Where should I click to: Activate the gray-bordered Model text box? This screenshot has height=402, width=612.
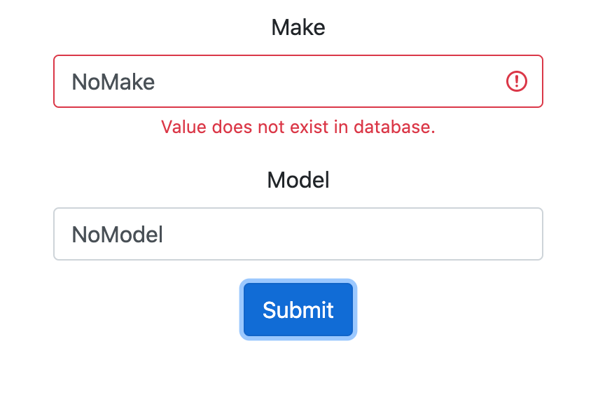298,234
